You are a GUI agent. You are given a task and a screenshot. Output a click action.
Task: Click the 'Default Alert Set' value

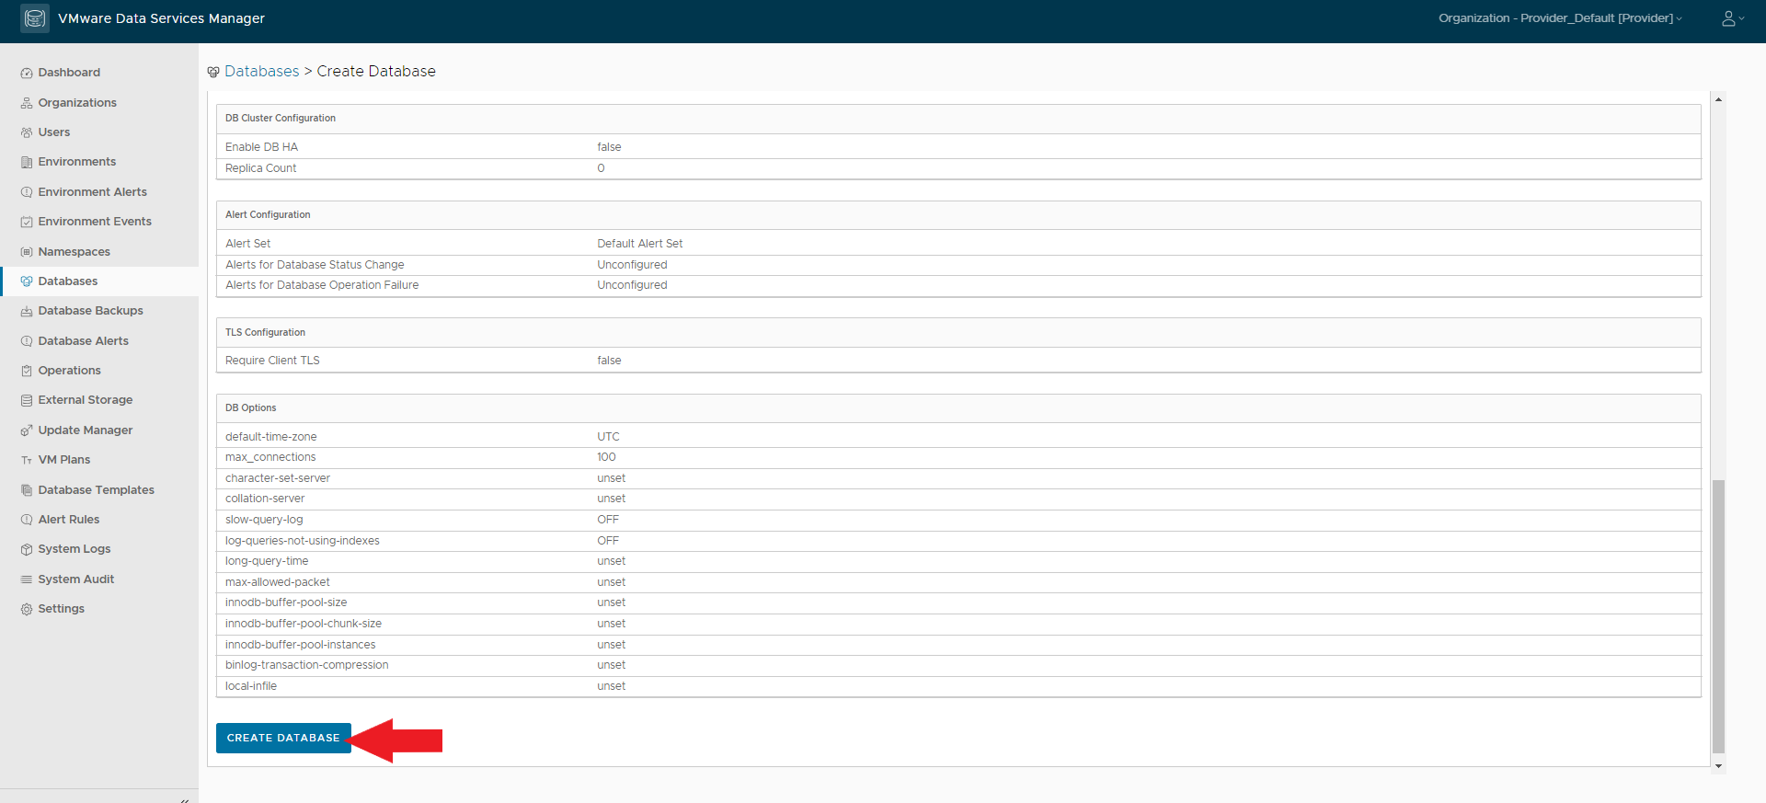tap(639, 244)
